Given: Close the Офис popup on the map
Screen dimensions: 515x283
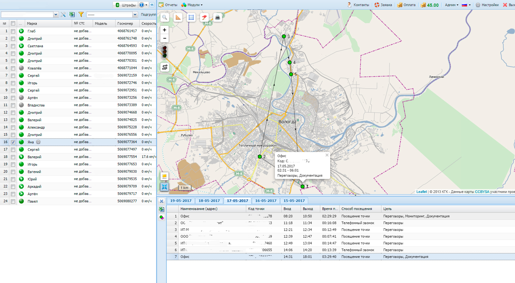Looking at the screenshot, I should 327,155.
